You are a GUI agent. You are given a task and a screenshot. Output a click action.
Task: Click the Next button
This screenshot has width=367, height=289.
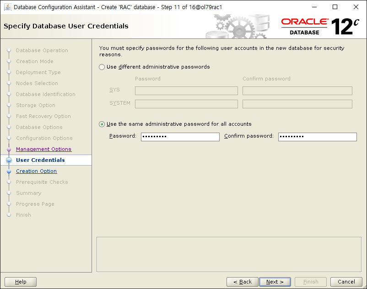pos(275,282)
